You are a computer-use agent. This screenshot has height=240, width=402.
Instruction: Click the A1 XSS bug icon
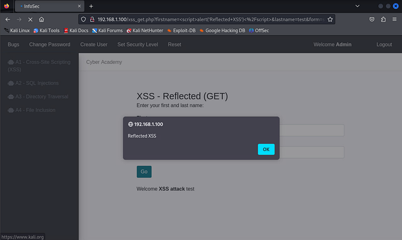(11, 63)
